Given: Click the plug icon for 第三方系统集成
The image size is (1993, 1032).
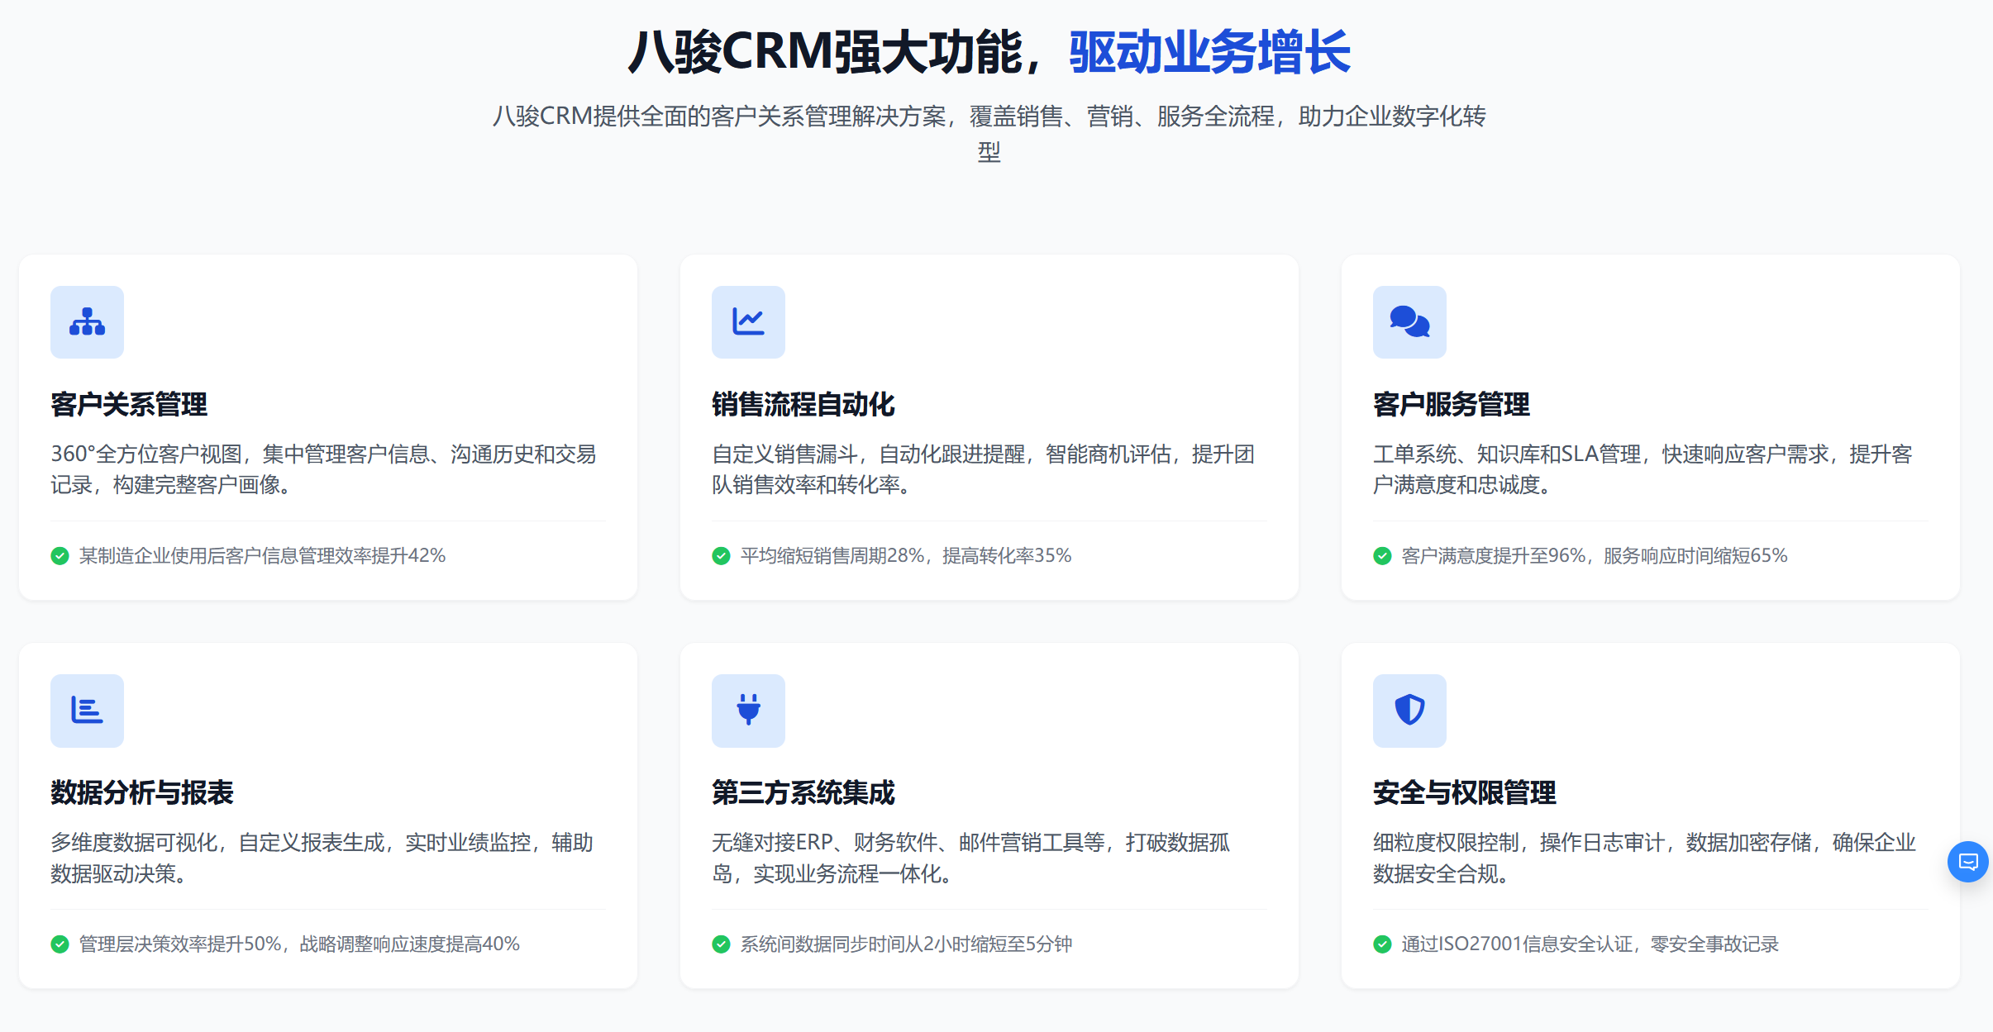Looking at the screenshot, I should [x=748, y=711].
